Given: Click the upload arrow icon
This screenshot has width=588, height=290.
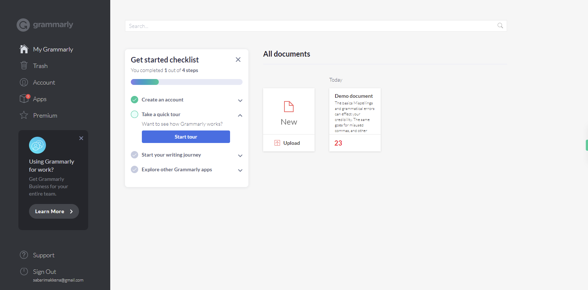Looking at the screenshot, I should click(277, 143).
